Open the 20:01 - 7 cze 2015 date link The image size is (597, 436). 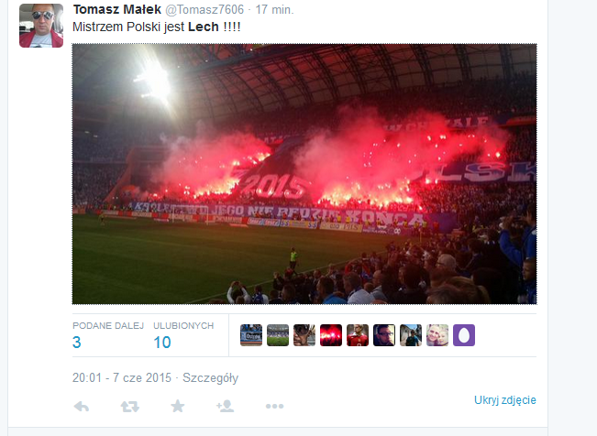(x=122, y=377)
